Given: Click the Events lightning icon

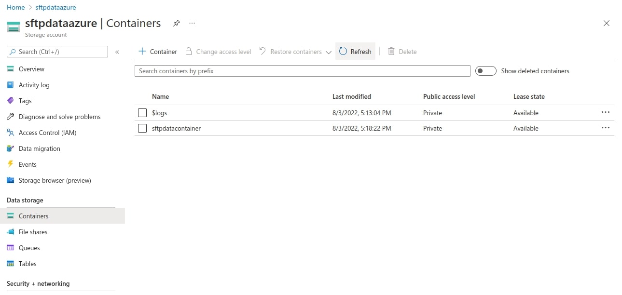Looking at the screenshot, I should [x=11, y=164].
